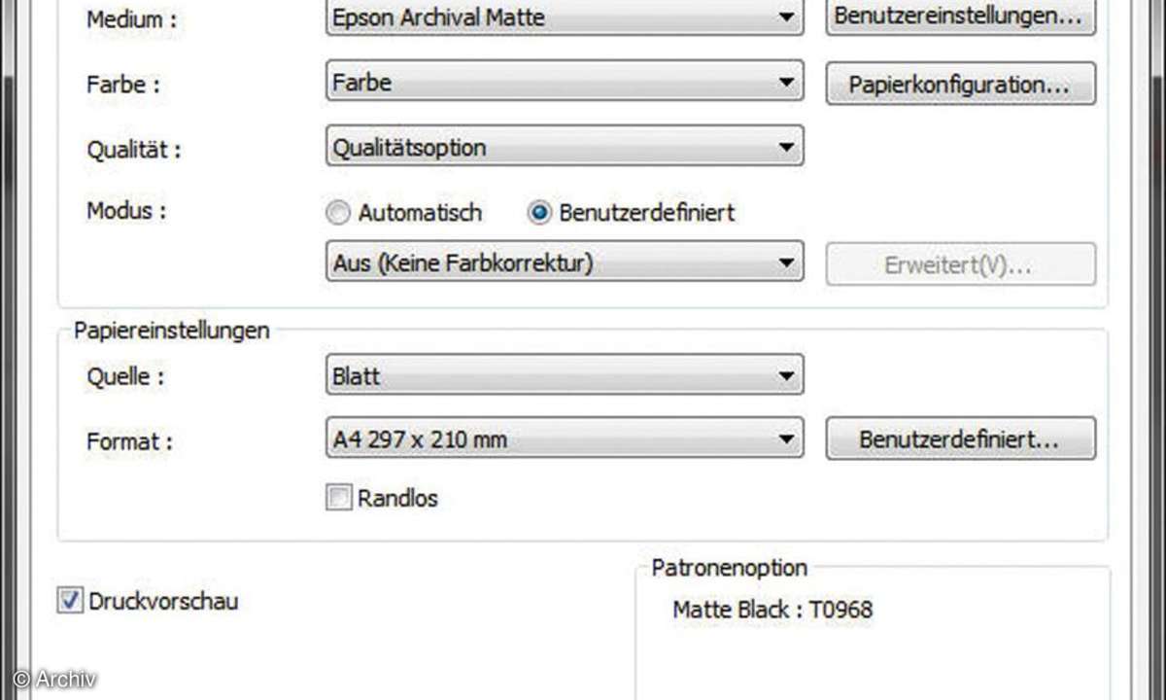Screen dimensions: 1166x700
Task: Click the Papiereinstellungen group label
Action: (x=171, y=331)
